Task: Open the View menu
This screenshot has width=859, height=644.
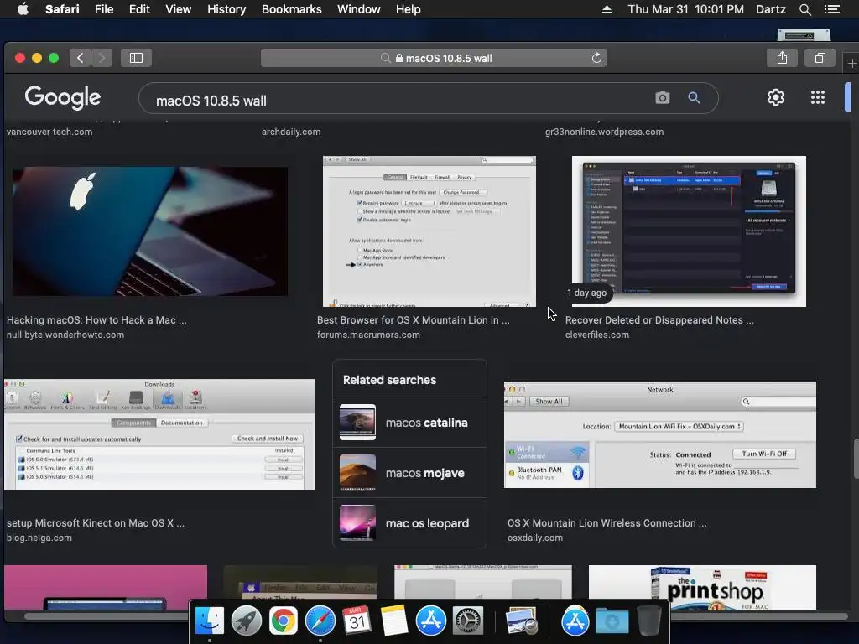Action: 178,9
